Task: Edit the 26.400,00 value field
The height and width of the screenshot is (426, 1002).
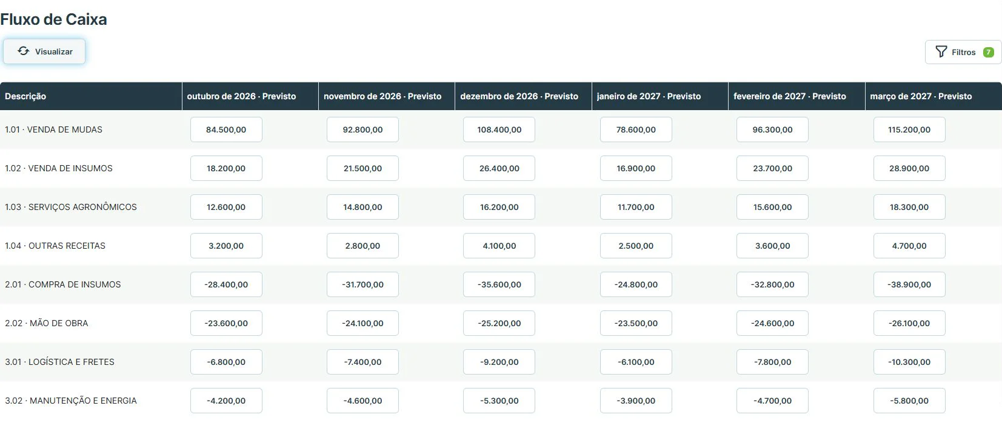Action: point(499,168)
